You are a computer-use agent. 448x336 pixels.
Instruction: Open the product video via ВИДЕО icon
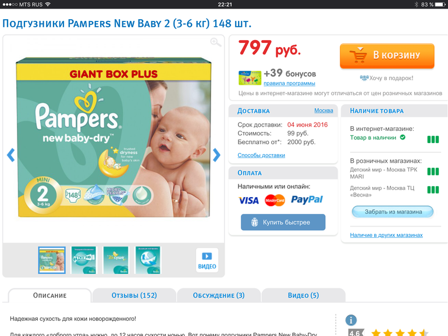pyautogui.click(x=207, y=260)
